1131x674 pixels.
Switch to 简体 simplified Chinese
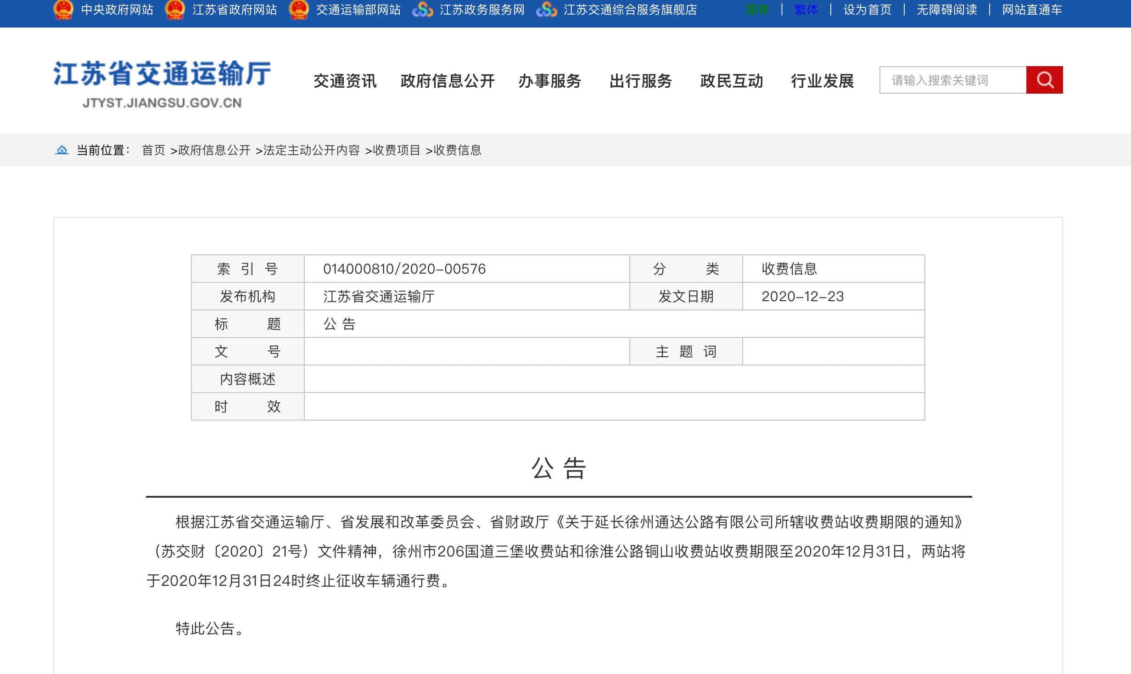click(757, 10)
